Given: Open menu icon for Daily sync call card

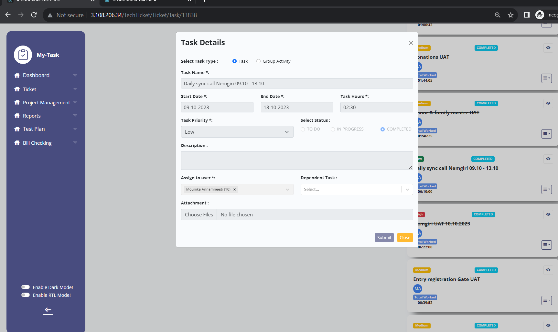Looking at the screenshot, I should tap(546, 189).
